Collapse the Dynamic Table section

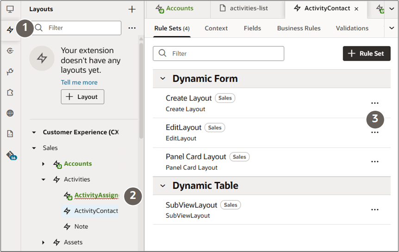pos(162,186)
